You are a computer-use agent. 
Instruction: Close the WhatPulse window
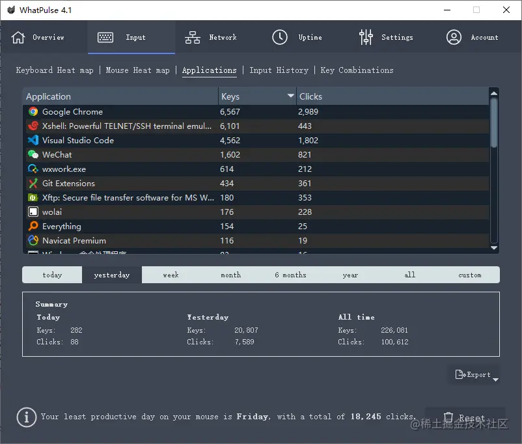pyautogui.click(x=506, y=10)
